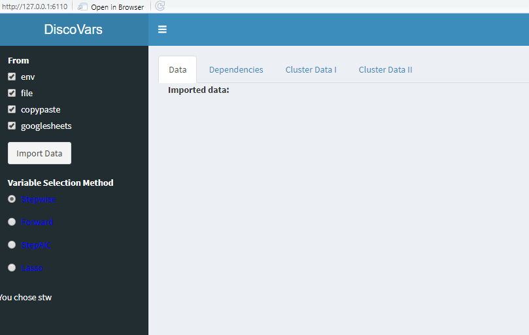Click the 'From' heading in sidebar
Viewport: 529px width, 335px height.
pyautogui.click(x=18, y=60)
